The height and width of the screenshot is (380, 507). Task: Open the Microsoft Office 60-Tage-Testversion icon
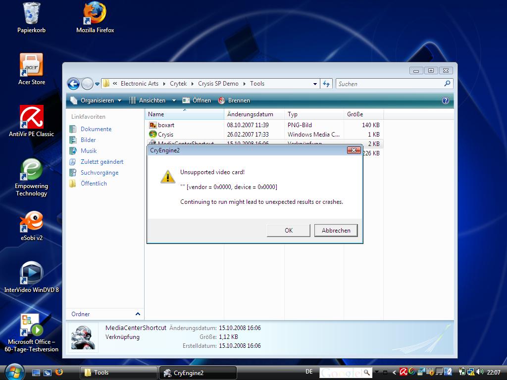coord(31,333)
